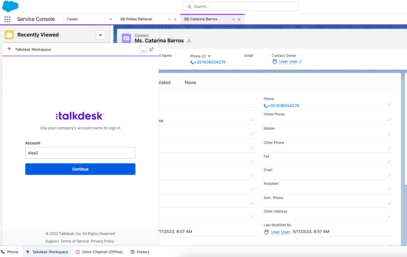Click the change owner icon next to User User
Image resolution: width=407 pixels, height=257 pixels.
point(301,61)
